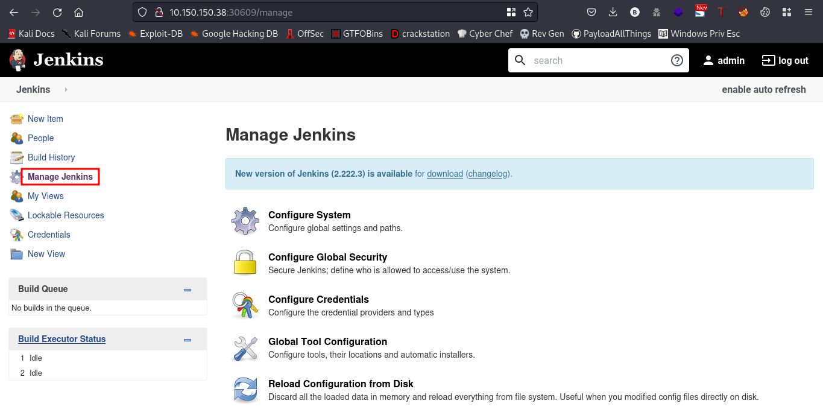This screenshot has height=418, width=823.
Task: Click the Credentials keys icon in sidebar
Action: [x=17, y=235]
